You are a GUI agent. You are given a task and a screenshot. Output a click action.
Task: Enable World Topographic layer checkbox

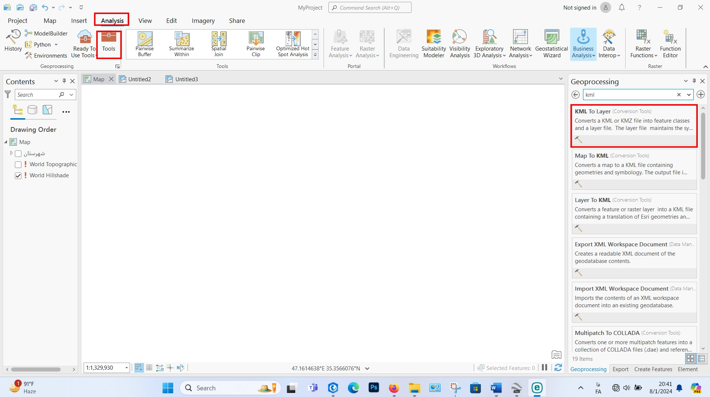18,165
